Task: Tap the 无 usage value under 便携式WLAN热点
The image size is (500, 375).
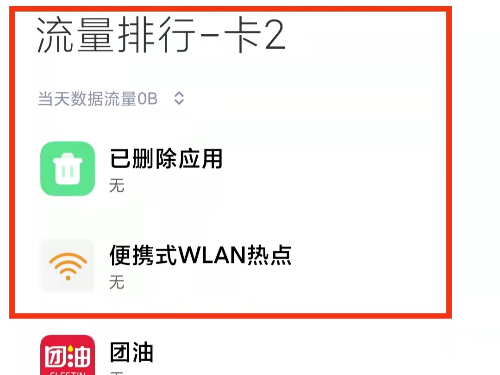Action: click(x=116, y=282)
